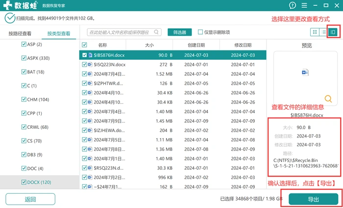Toggle the 仅显示删除项 checkbox
Screen dimensions: 343x208
click(x=200, y=32)
